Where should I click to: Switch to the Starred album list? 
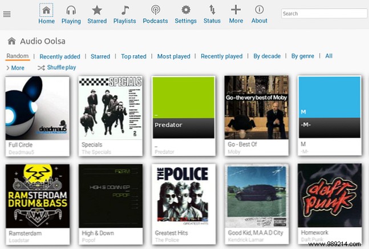(100, 57)
